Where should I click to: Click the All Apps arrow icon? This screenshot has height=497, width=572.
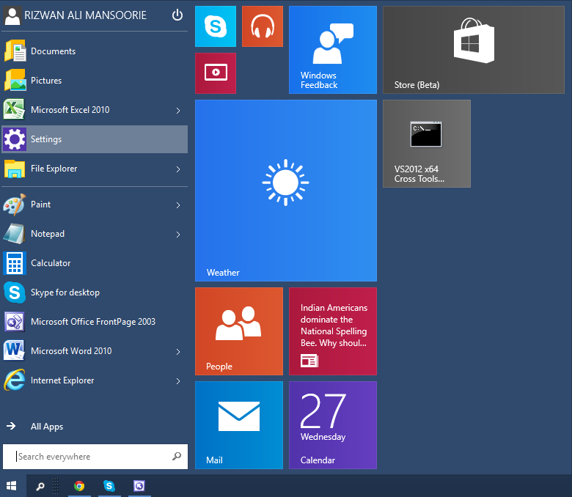11,426
